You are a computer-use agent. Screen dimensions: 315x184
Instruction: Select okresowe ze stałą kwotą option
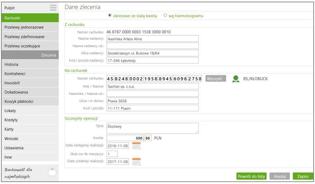click(110, 15)
